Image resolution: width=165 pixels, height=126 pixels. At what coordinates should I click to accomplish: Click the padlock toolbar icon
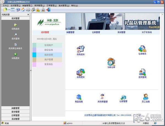[38, 10]
